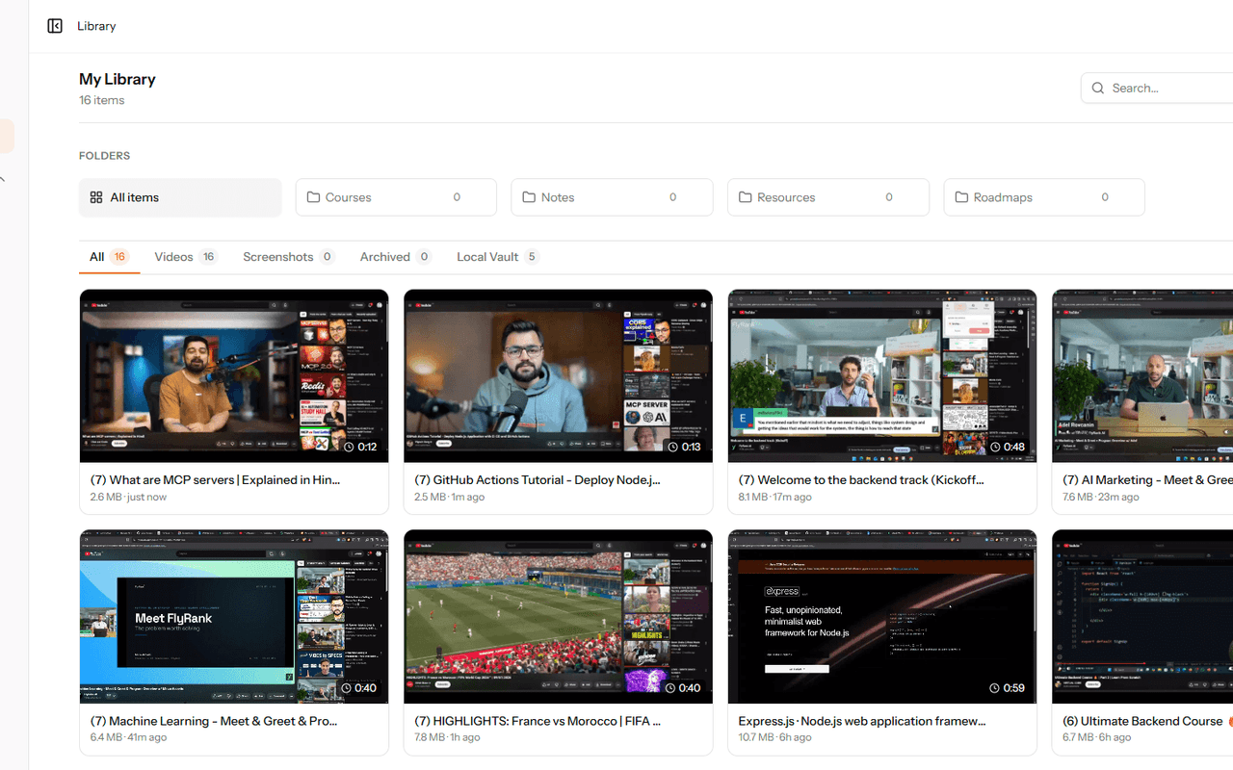
Task: Type-focus the Search field
Action: tap(1158, 88)
